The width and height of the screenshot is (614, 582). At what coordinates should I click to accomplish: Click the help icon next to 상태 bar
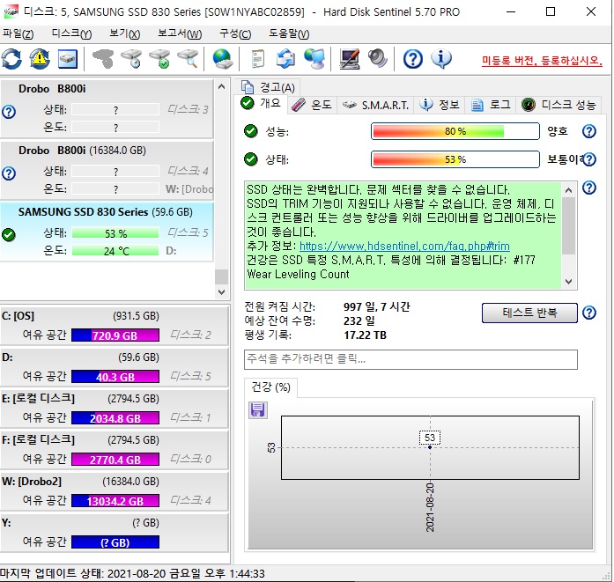click(589, 159)
